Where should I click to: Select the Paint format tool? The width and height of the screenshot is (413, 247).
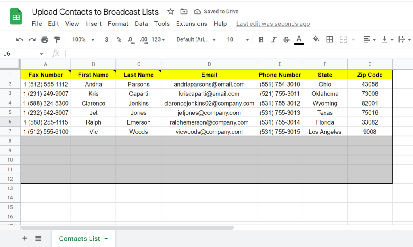(x=57, y=40)
